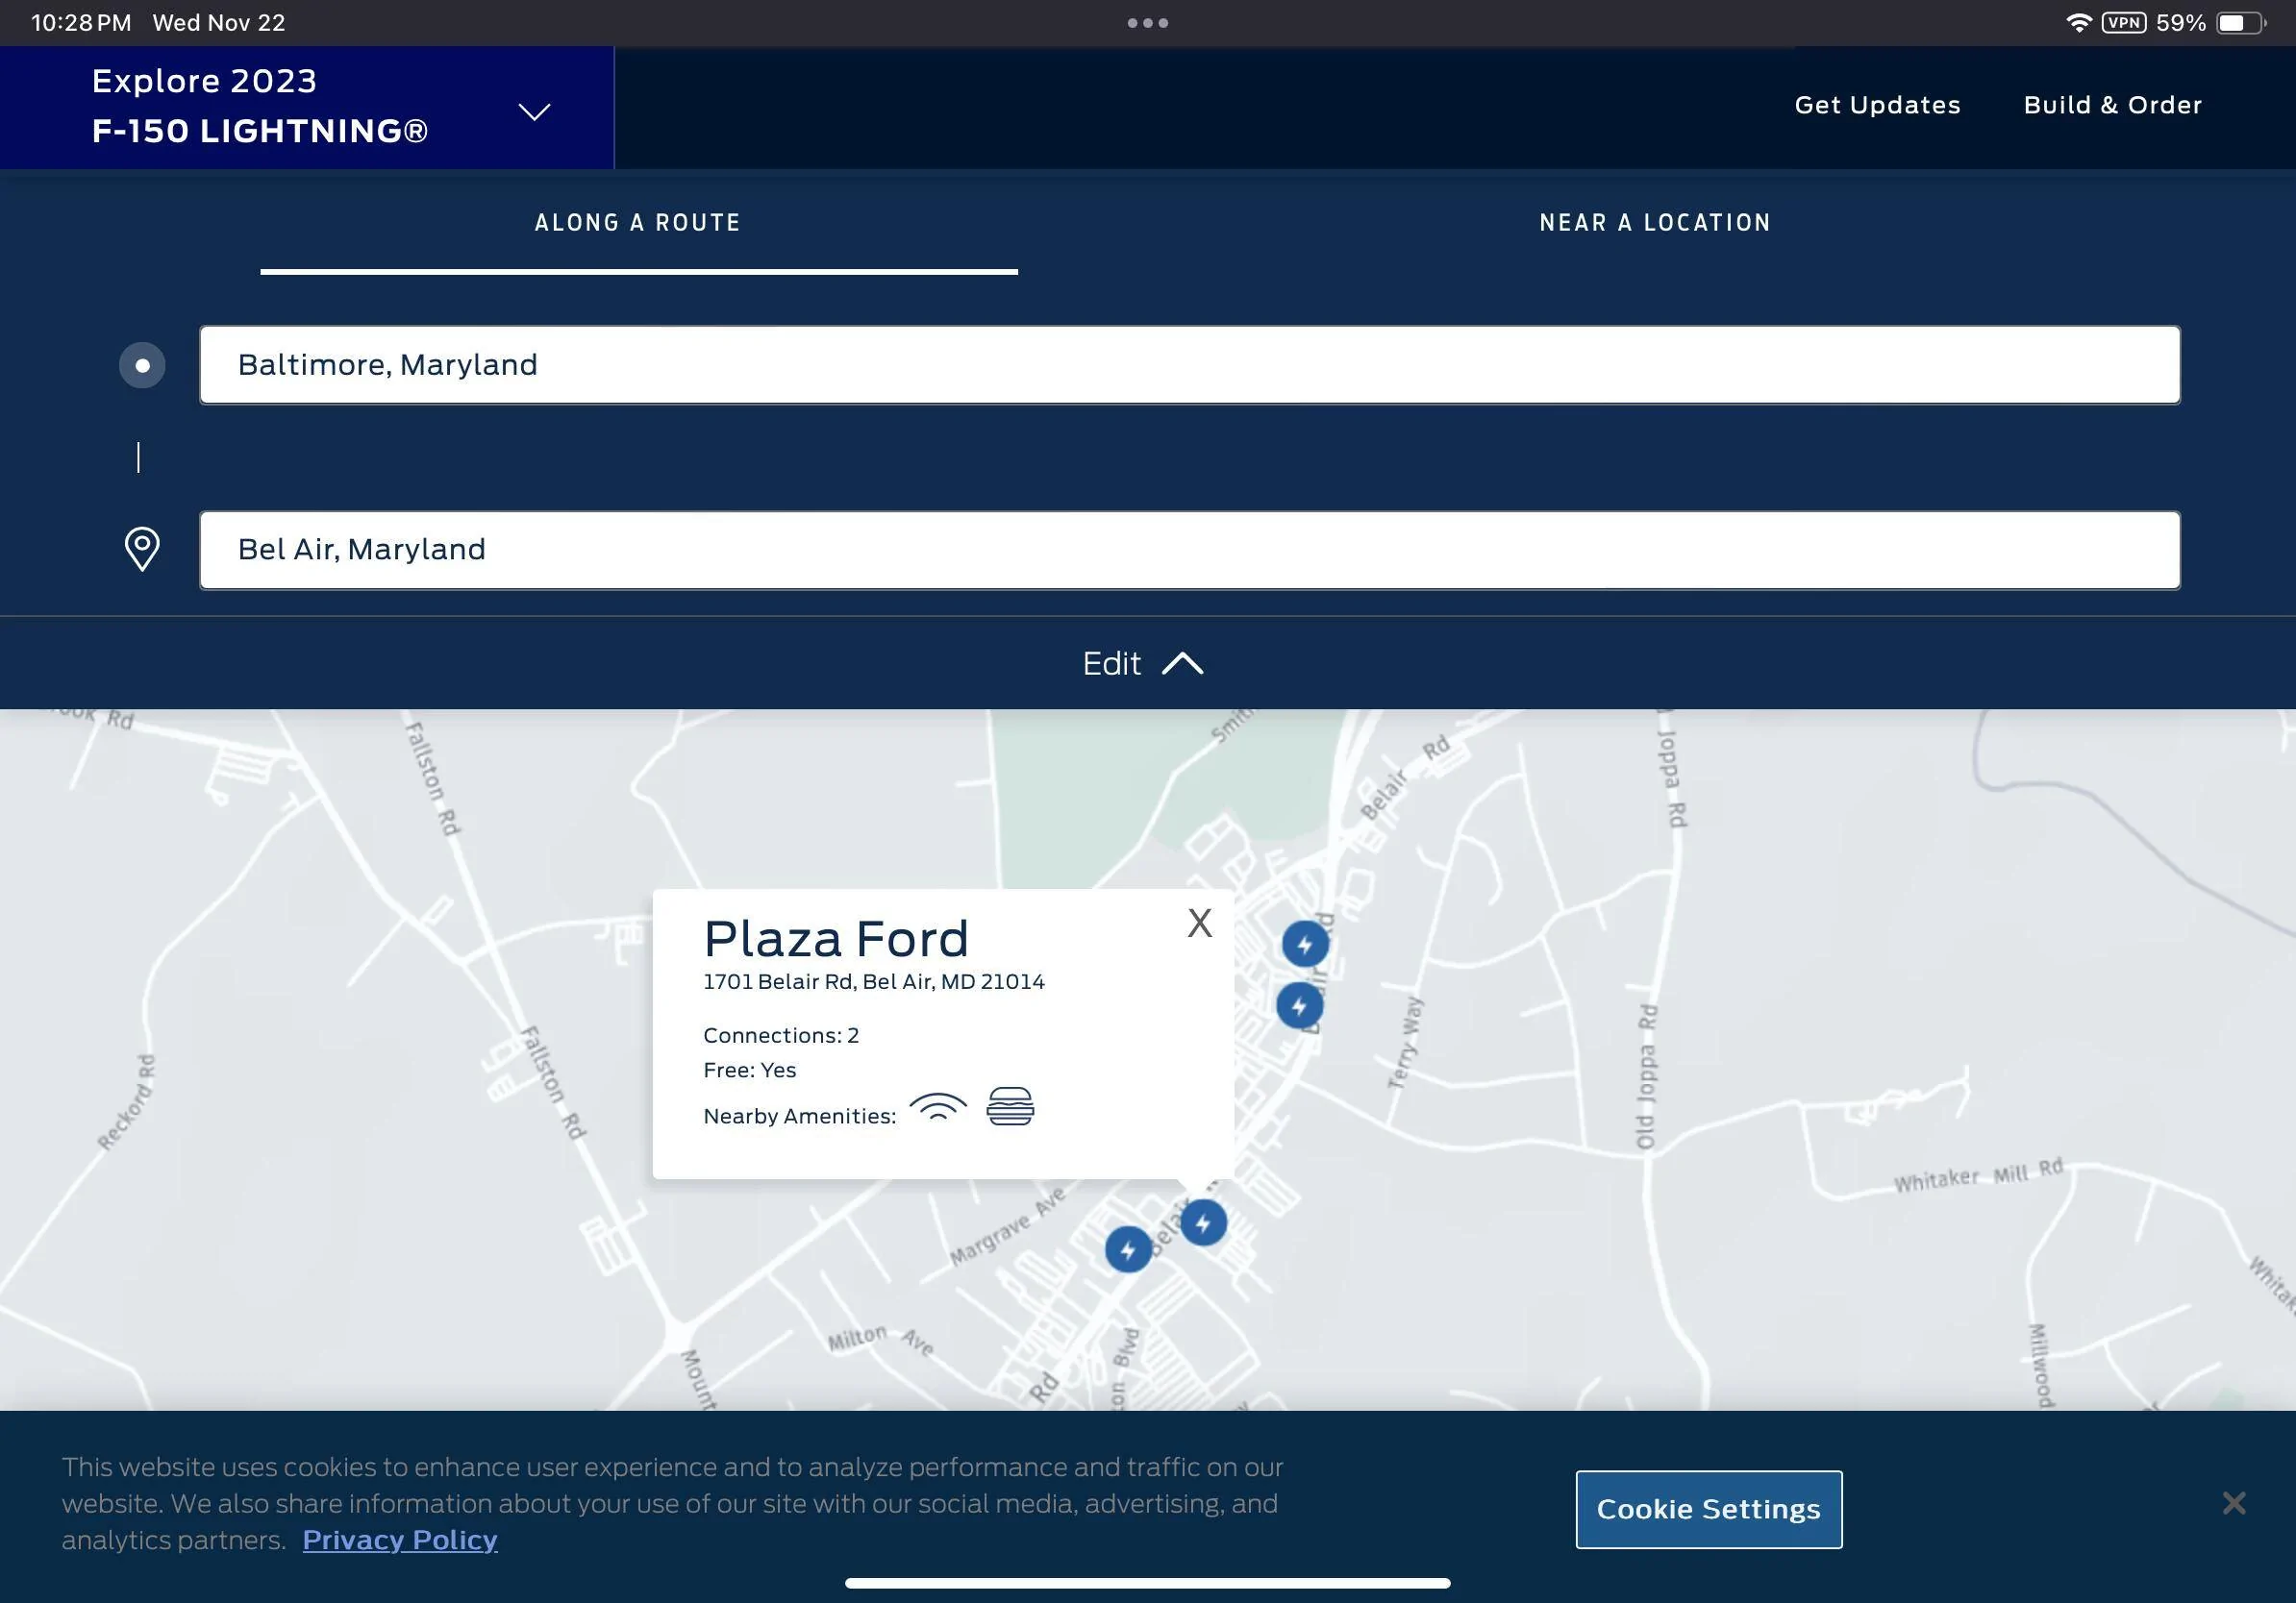Select the charger pin just below the top one
This screenshot has height=1603, width=2296.
1299,1005
